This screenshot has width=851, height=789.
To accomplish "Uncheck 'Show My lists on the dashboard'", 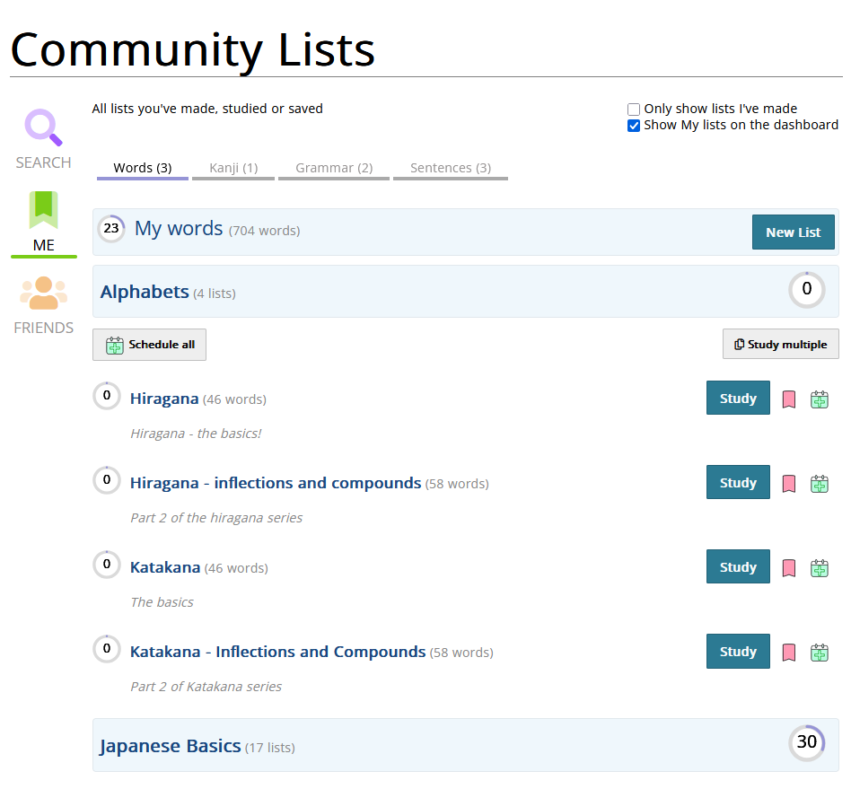I will point(634,126).
